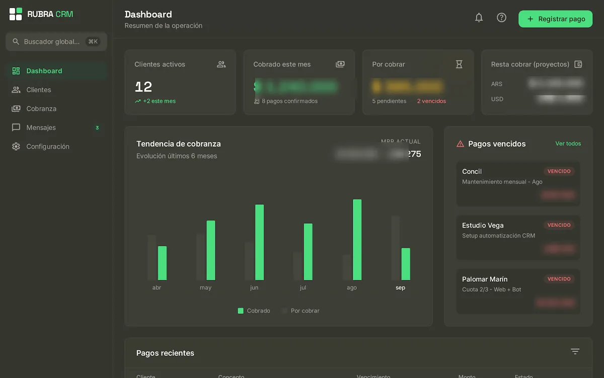
Task: Click the receipt icon by 8 pagos confirmados
Action: point(257,101)
